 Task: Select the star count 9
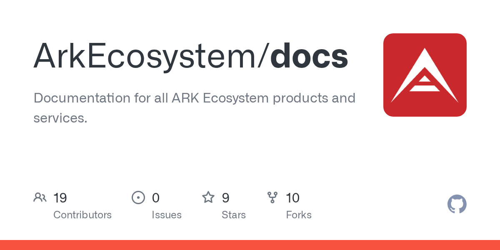(x=225, y=198)
